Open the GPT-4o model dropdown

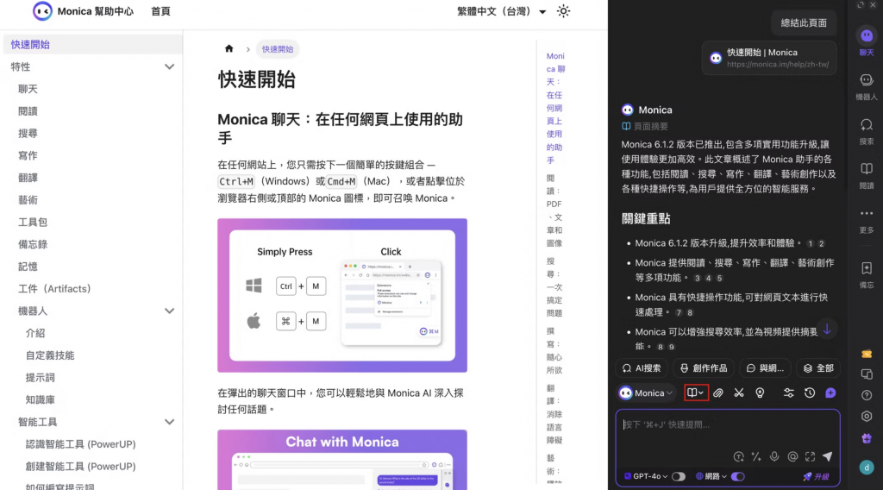(646, 476)
